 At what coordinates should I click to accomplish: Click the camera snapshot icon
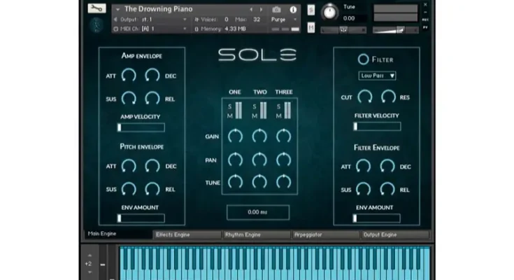[276, 10]
